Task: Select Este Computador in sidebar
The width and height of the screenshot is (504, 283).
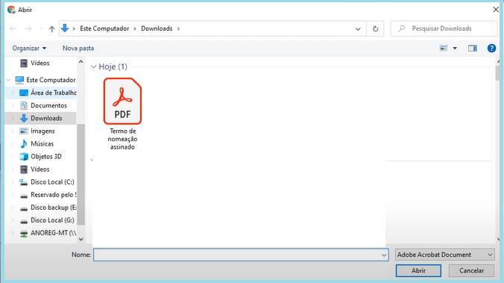Action: click(51, 80)
